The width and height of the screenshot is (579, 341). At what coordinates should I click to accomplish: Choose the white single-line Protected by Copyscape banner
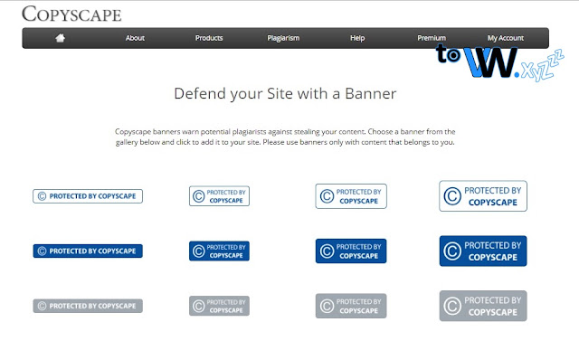click(x=88, y=196)
